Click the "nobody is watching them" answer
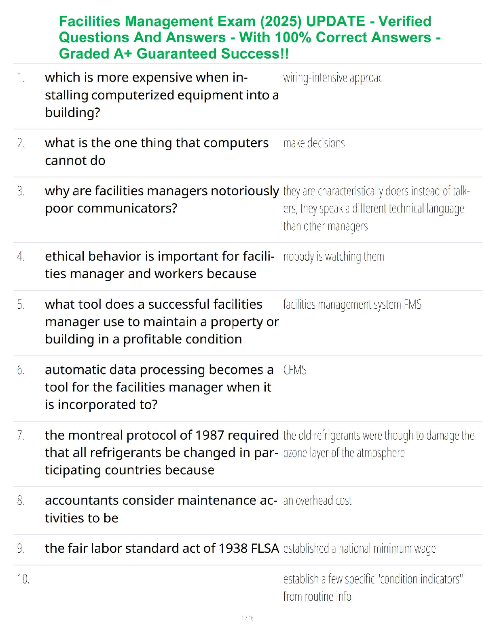The height and width of the screenshot is (640, 495). point(334,257)
